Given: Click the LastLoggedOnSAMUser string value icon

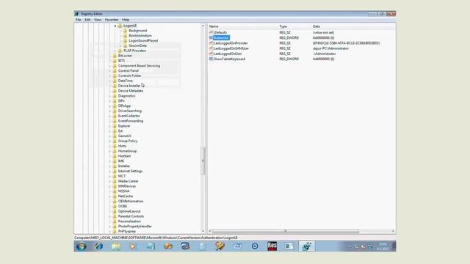Looking at the screenshot, I should click(211, 48).
